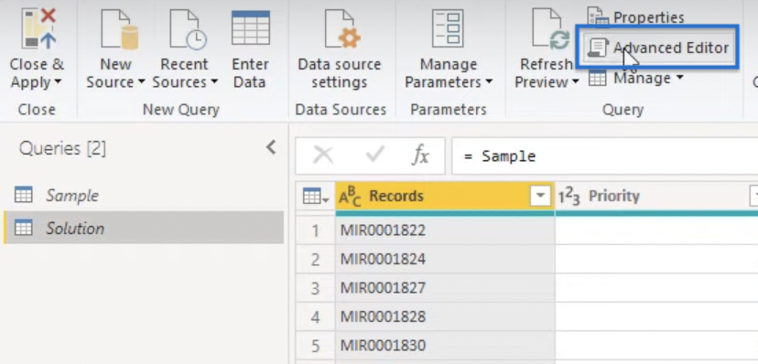This screenshot has width=758, height=364.
Task: Click the Recent Sources icon
Action: point(188,30)
